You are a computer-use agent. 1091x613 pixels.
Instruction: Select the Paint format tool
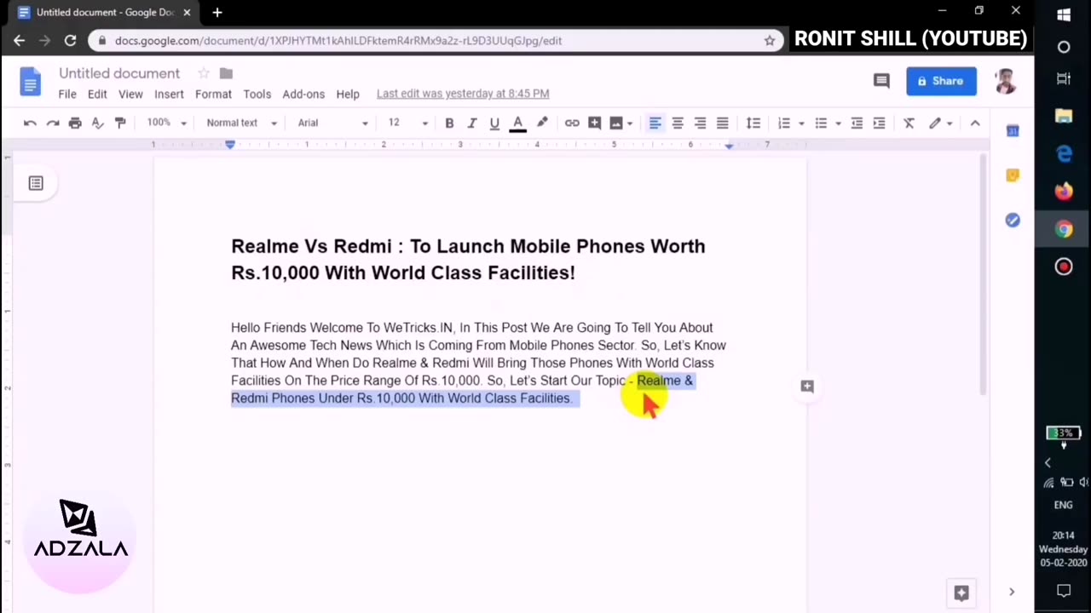pyautogui.click(x=120, y=123)
